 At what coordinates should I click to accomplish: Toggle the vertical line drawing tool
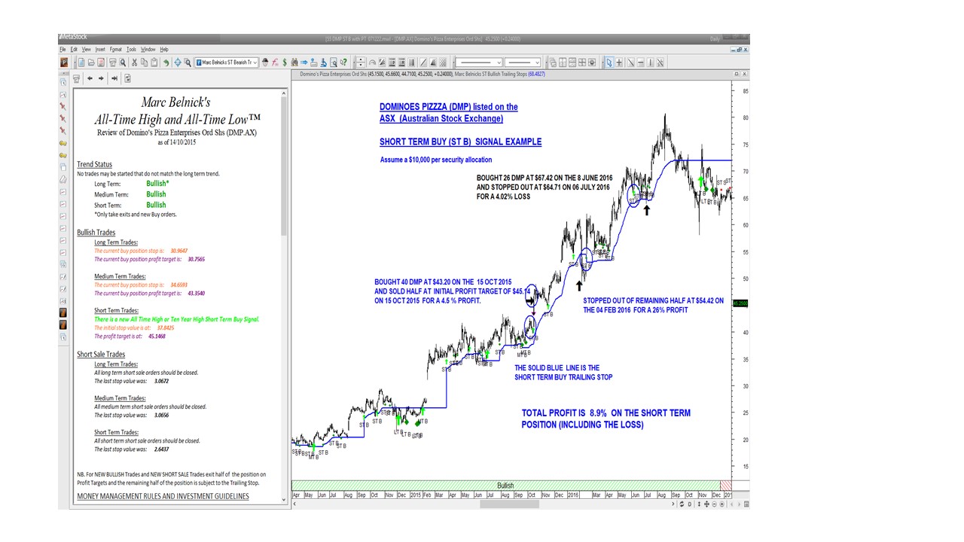coord(649,62)
